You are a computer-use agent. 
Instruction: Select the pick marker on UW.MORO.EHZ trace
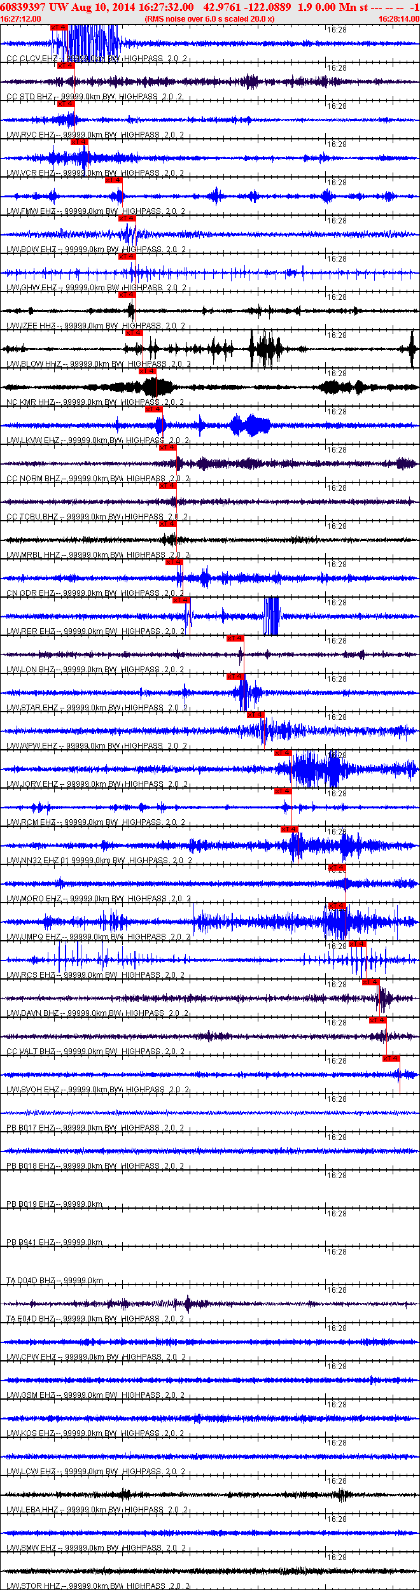point(337,868)
